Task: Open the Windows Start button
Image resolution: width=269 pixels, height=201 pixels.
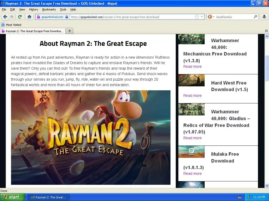Action: click(x=13, y=197)
